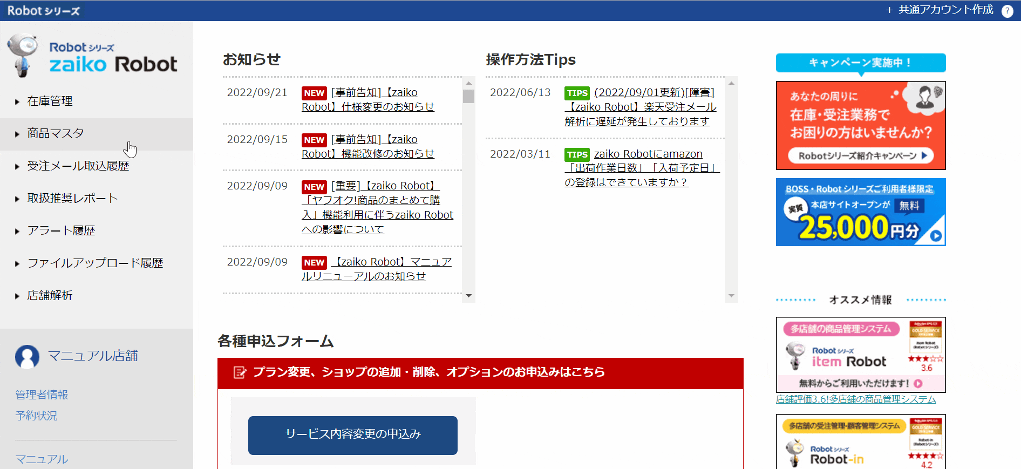Click the Robotシリーズ紹介キャンペーン button
The height and width of the screenshot is (469, 1021).
861,156
